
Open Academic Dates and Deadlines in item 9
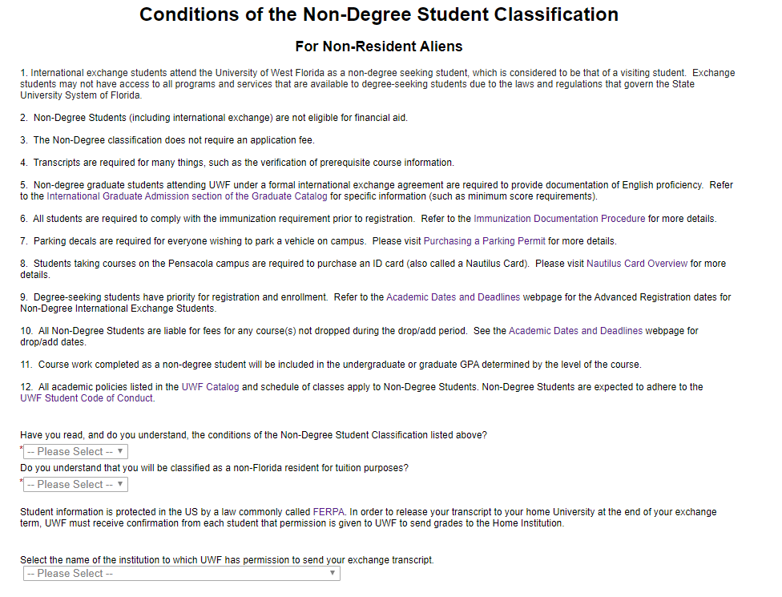(453, 298)
